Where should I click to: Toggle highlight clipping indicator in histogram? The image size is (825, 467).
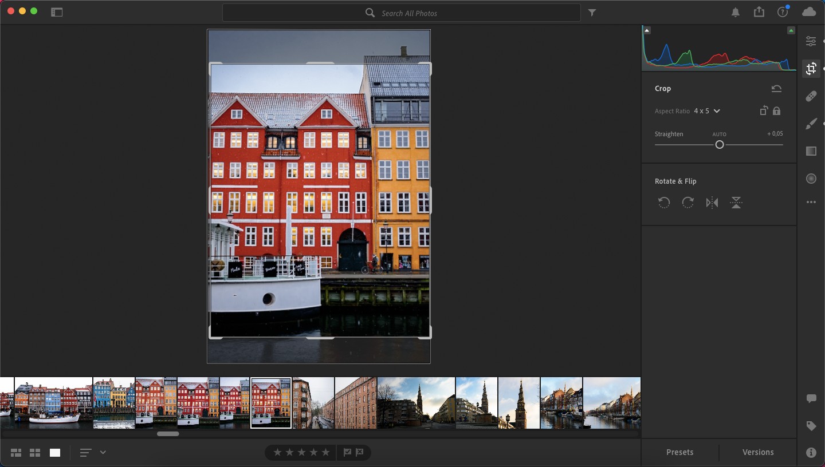pos(791,30)
